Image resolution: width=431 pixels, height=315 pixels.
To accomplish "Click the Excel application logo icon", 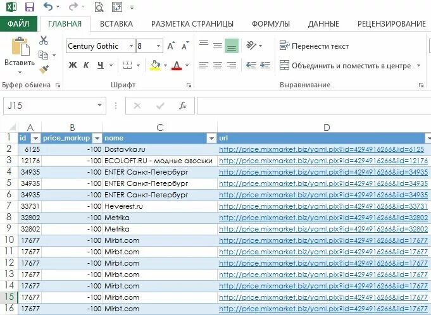I will tap(11, 7).
